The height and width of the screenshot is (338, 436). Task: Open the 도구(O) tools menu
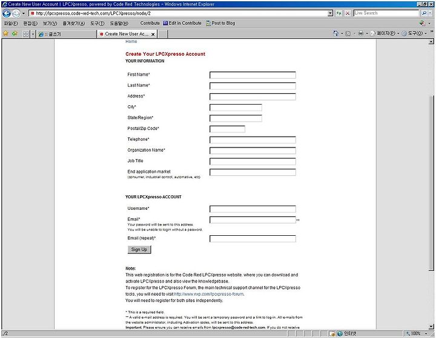414,33
